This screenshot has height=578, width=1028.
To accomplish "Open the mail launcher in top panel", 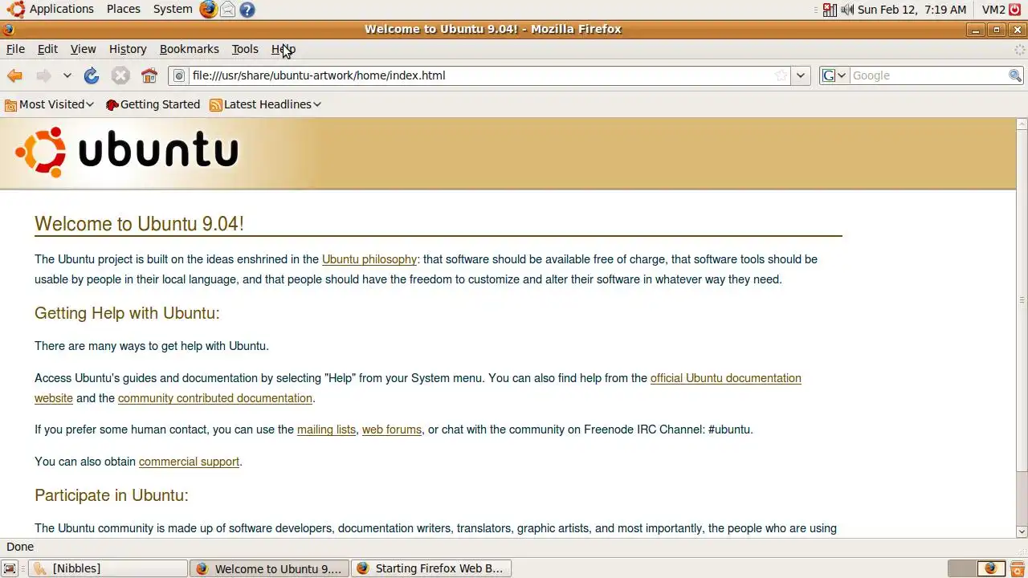I will pyautogui.click(x=228, y=10).
